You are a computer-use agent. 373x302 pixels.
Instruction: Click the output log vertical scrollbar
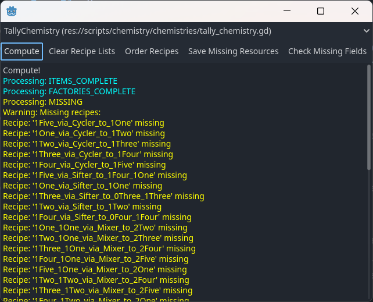pos(369,118)
